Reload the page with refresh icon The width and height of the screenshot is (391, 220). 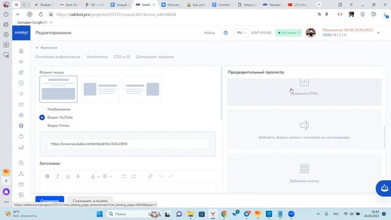tap(41, 15)
